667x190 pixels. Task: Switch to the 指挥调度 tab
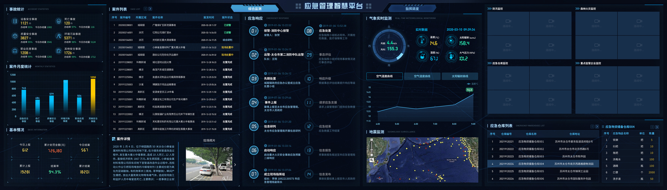click(x=412, y=9)
